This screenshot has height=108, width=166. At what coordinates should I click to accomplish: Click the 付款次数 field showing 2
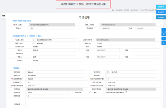click(46, 96)
